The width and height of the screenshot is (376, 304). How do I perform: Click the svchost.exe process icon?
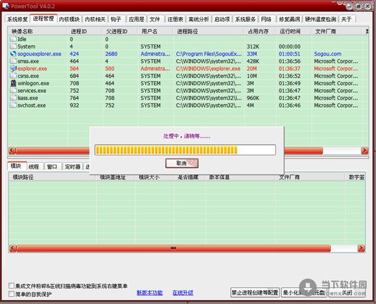13,105
